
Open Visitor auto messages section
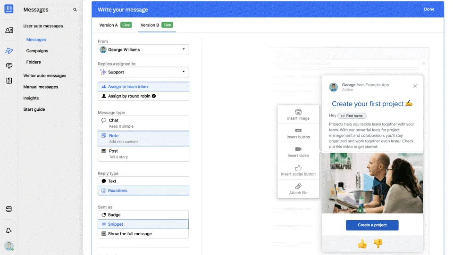[45, 75]
